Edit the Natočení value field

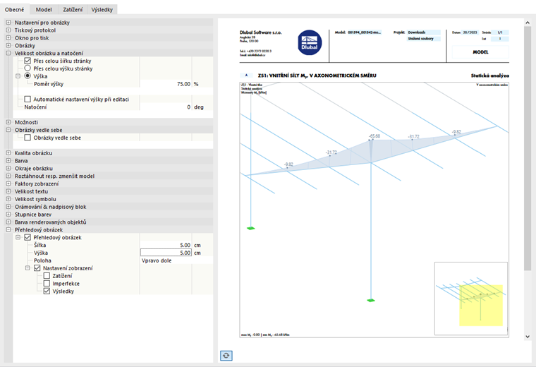pos(166,107)
